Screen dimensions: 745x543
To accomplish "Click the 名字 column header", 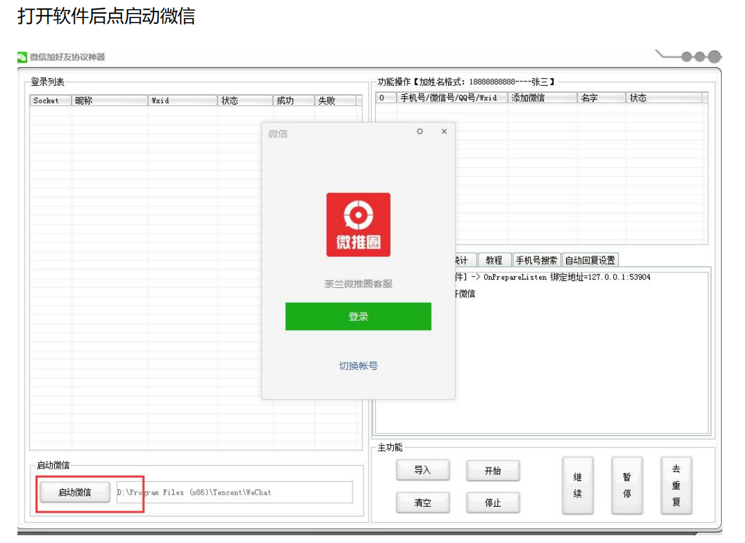I will [x=602, y=98].
